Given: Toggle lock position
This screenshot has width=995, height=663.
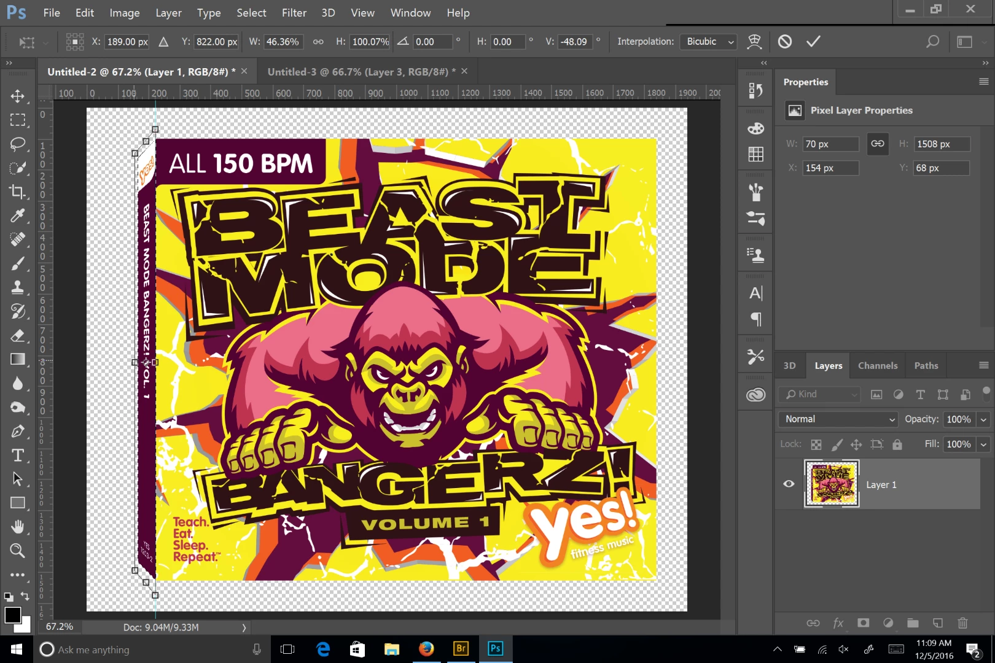Looking at the screenshot, I should click(856, 444).
